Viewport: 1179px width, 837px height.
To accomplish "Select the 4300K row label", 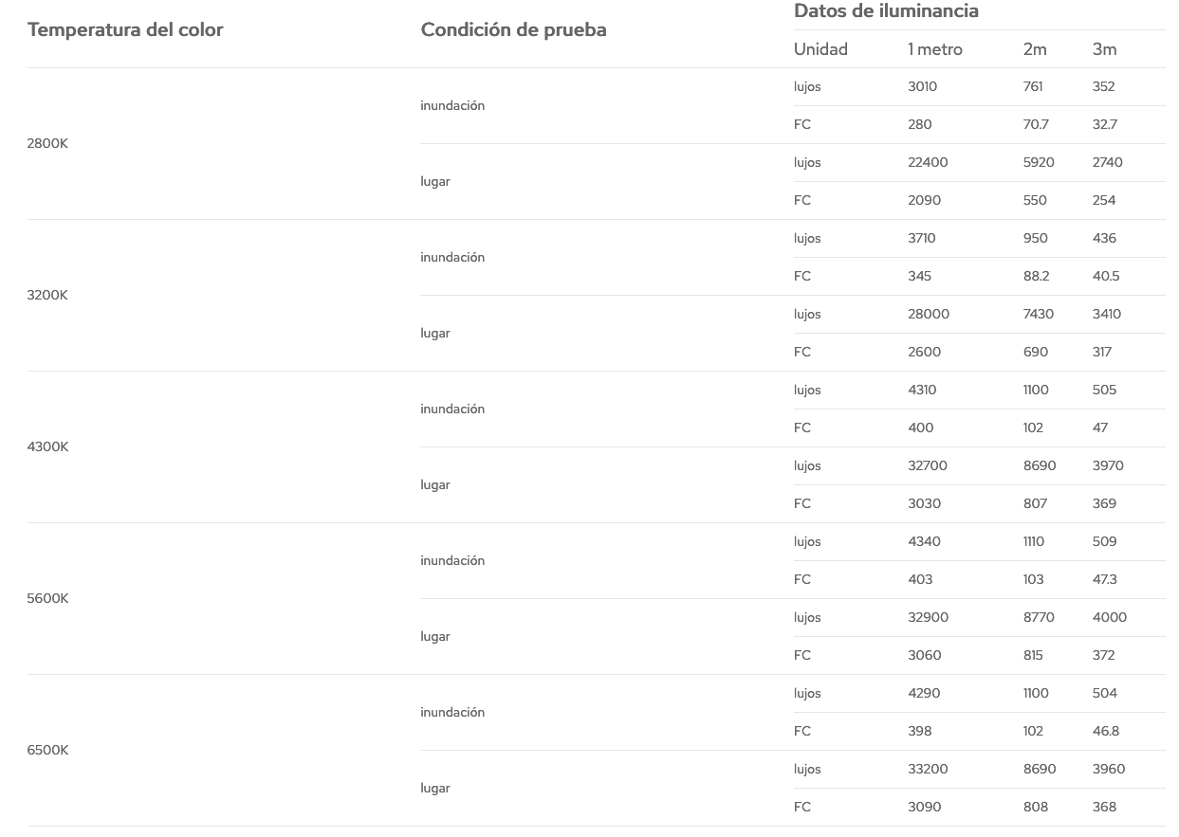I will (47, 446).
